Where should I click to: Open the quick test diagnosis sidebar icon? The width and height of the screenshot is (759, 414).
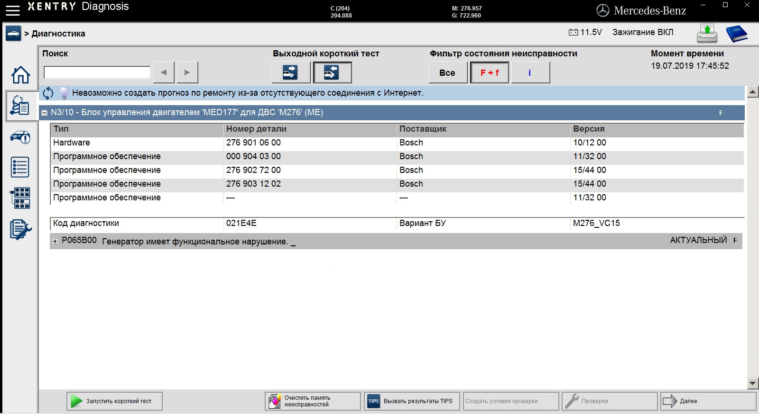(20, 106)
